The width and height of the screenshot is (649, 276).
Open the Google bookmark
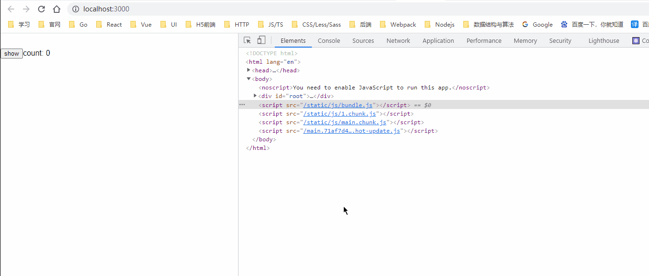[x=537, y=24]
